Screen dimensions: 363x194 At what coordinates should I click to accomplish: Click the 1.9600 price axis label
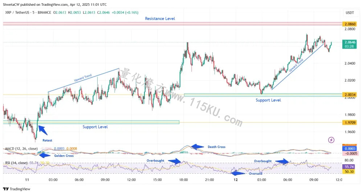(x=350, y=132)
